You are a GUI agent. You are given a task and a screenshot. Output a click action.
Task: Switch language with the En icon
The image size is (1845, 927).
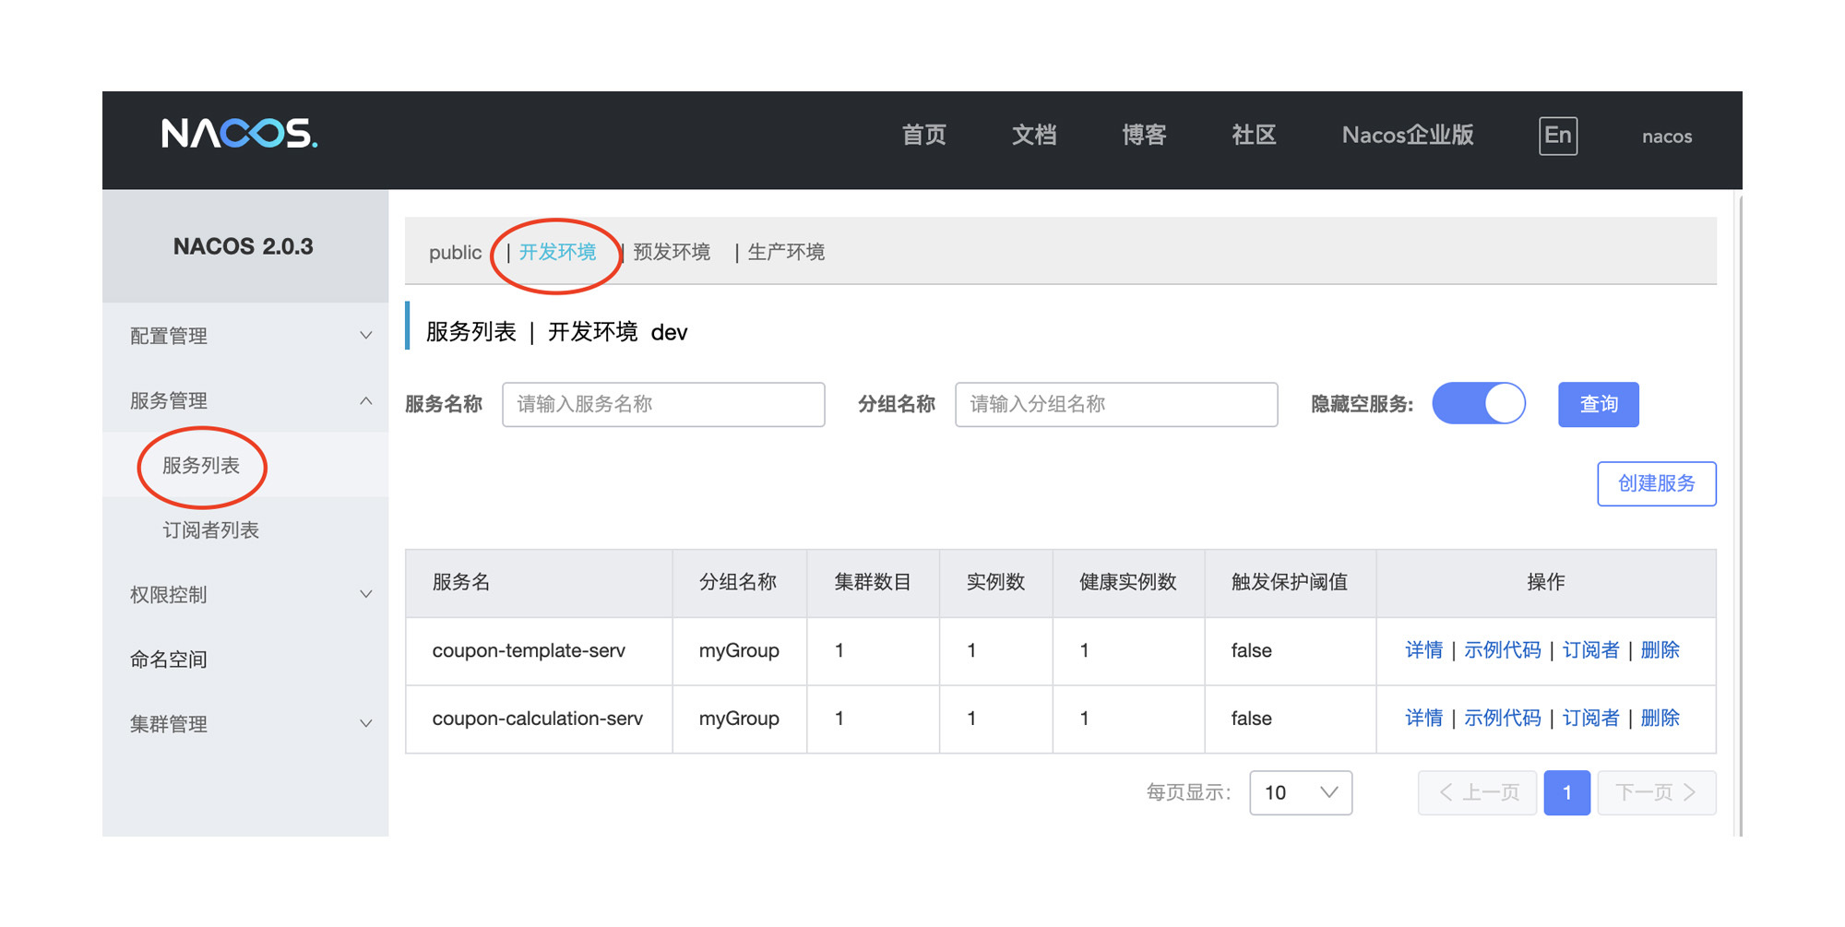[x=1558, y=136]
